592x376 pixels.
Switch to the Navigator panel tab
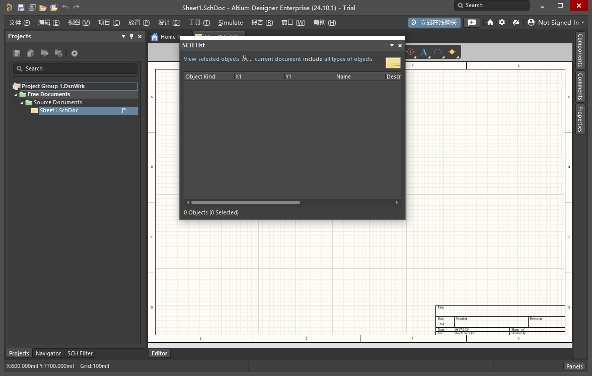(48, 353)
